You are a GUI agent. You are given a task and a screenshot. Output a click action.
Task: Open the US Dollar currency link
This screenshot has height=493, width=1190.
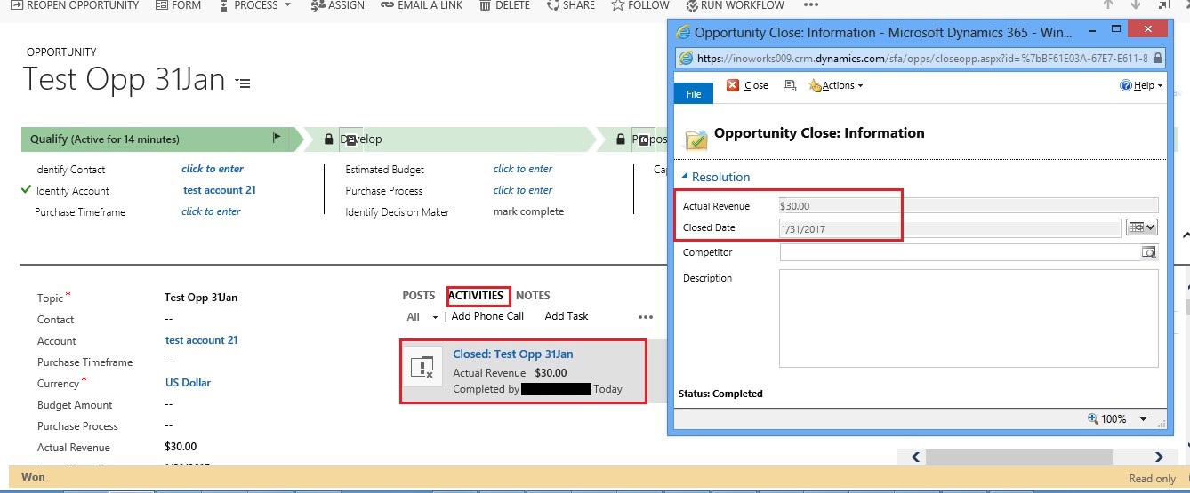point(189,383)
